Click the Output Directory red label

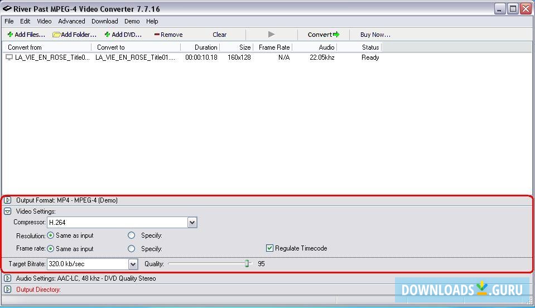(x=38, y=290)
